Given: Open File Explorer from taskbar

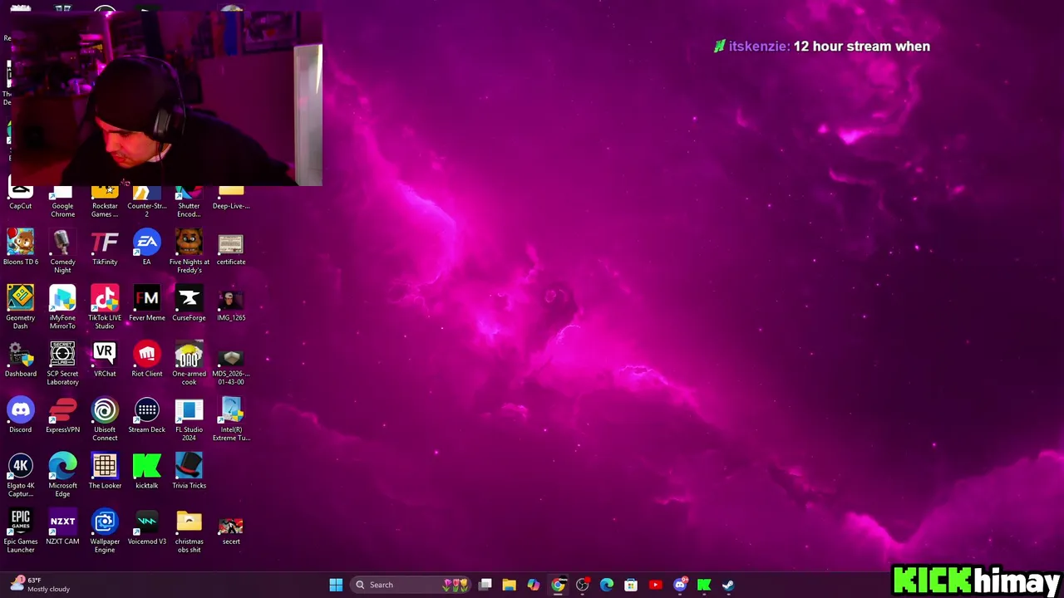Looking at the screenshot, I should click(509, 585).
